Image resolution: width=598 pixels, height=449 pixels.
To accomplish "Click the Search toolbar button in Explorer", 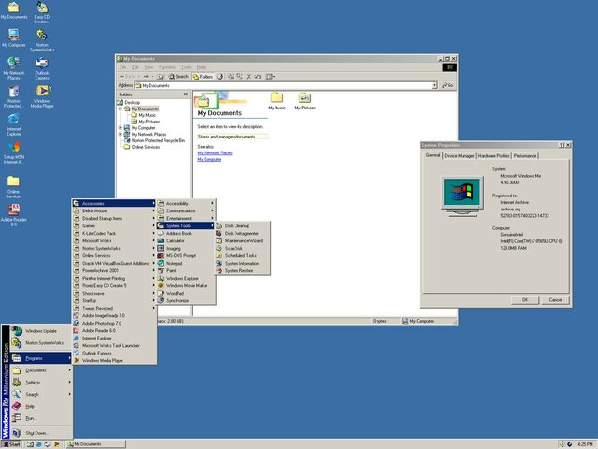I will click(x=178, y=77).
